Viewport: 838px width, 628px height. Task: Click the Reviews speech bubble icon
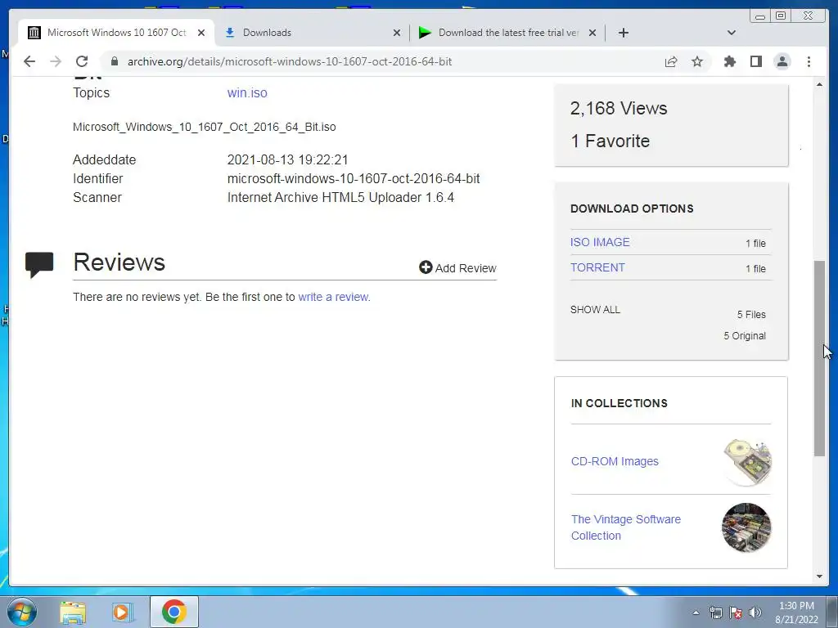(x=39, y=265)
